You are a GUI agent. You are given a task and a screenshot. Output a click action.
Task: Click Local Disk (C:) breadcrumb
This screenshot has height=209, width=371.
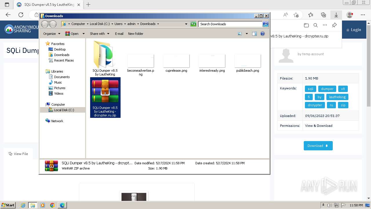point(100,24)
